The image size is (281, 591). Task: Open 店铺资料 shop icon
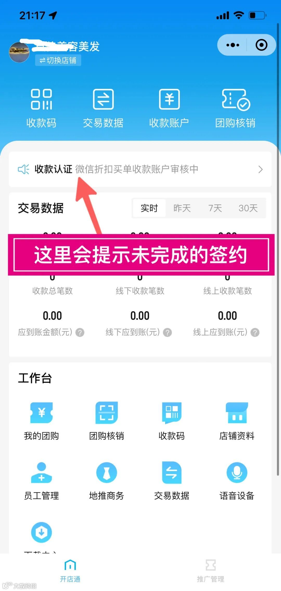(237, 413)
